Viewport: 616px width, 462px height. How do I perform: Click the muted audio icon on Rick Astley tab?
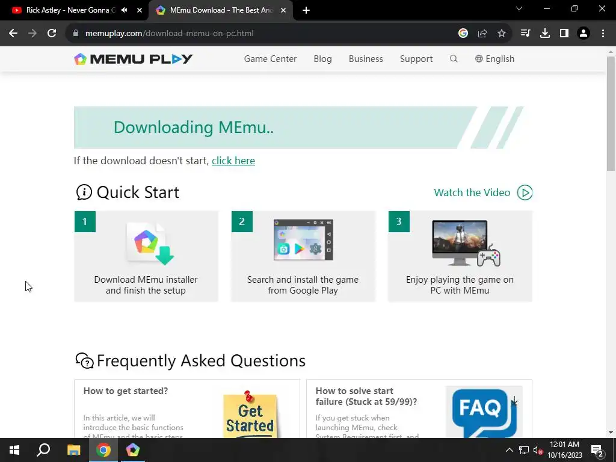point(125,10)
